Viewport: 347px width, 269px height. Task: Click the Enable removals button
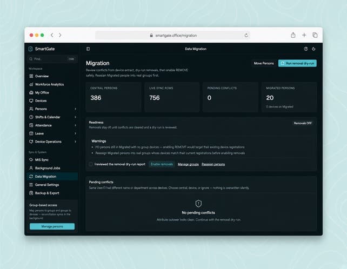(162, 164)
